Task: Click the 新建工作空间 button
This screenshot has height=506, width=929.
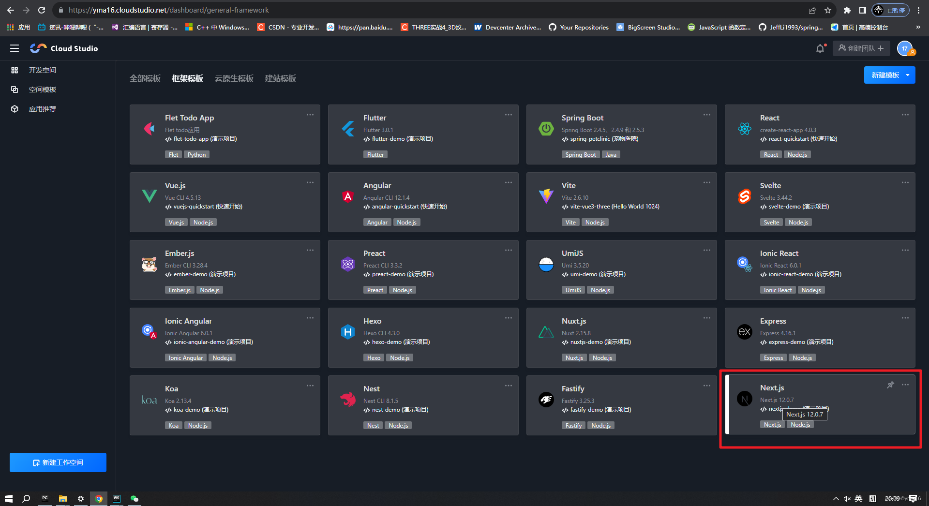Action: [x=58, y=462]
